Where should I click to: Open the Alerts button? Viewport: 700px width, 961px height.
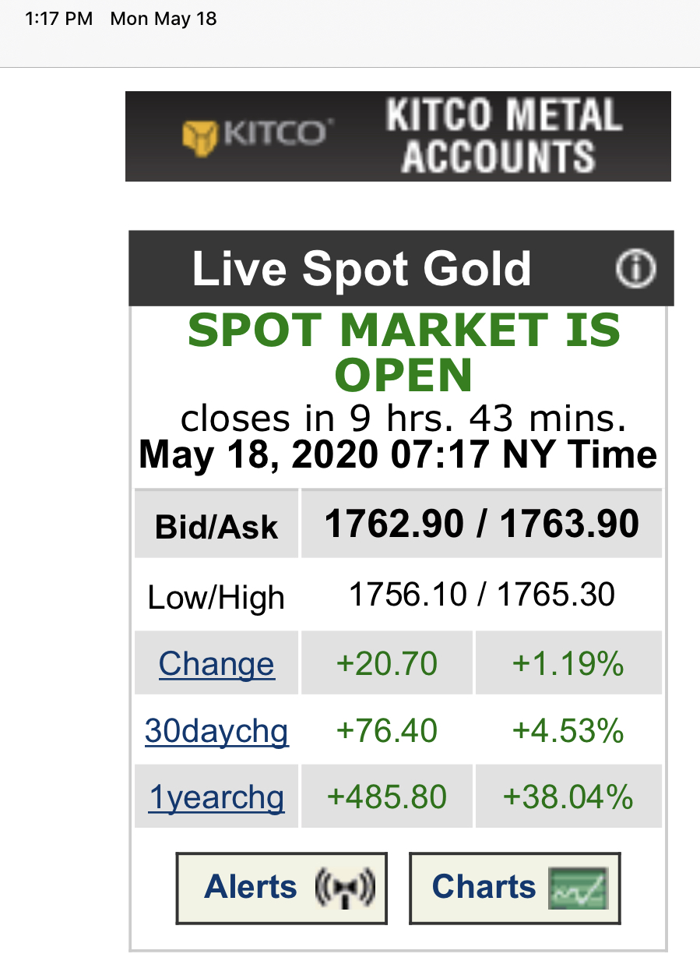pyautogui.click(x=281, y=888)
